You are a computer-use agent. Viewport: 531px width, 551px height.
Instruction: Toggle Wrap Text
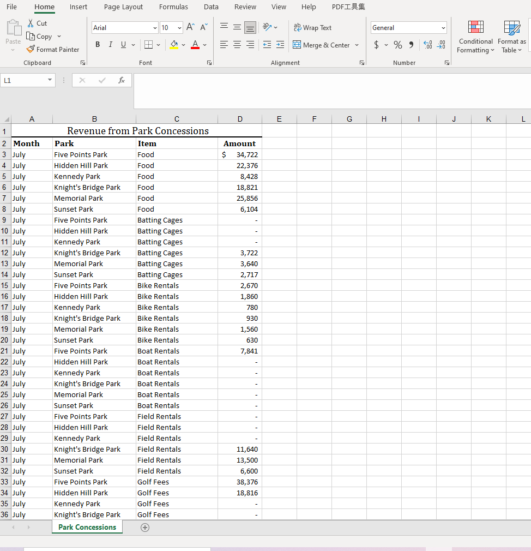click(312, 27)
